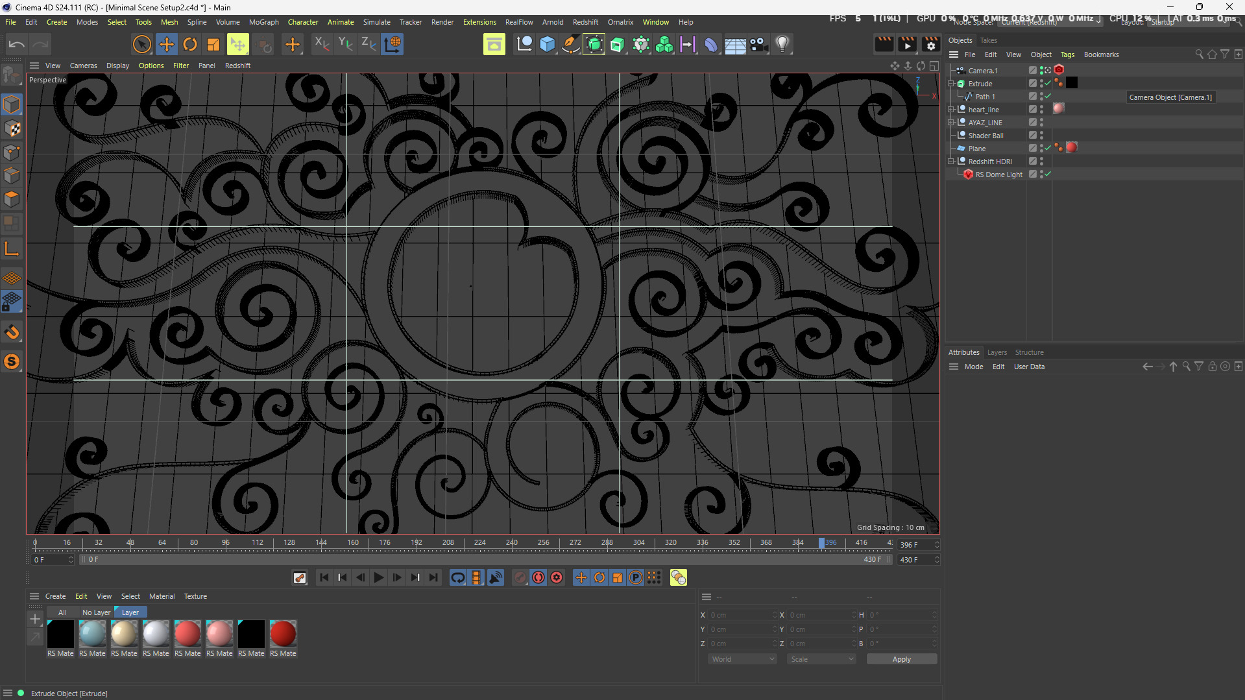Expand the AYAZ_LINE object tree
The width and height of the screenshot is (1245, 700).
pyautogui.click(x=951, y=123)
